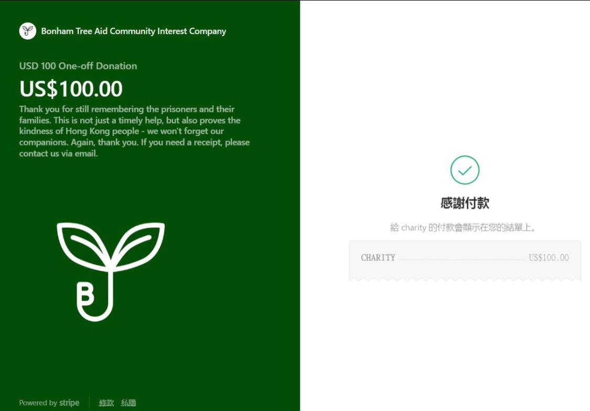Viewport: 590px width, 411px height.
Task: Click the charity statement notice text
Action: [463, 227]
